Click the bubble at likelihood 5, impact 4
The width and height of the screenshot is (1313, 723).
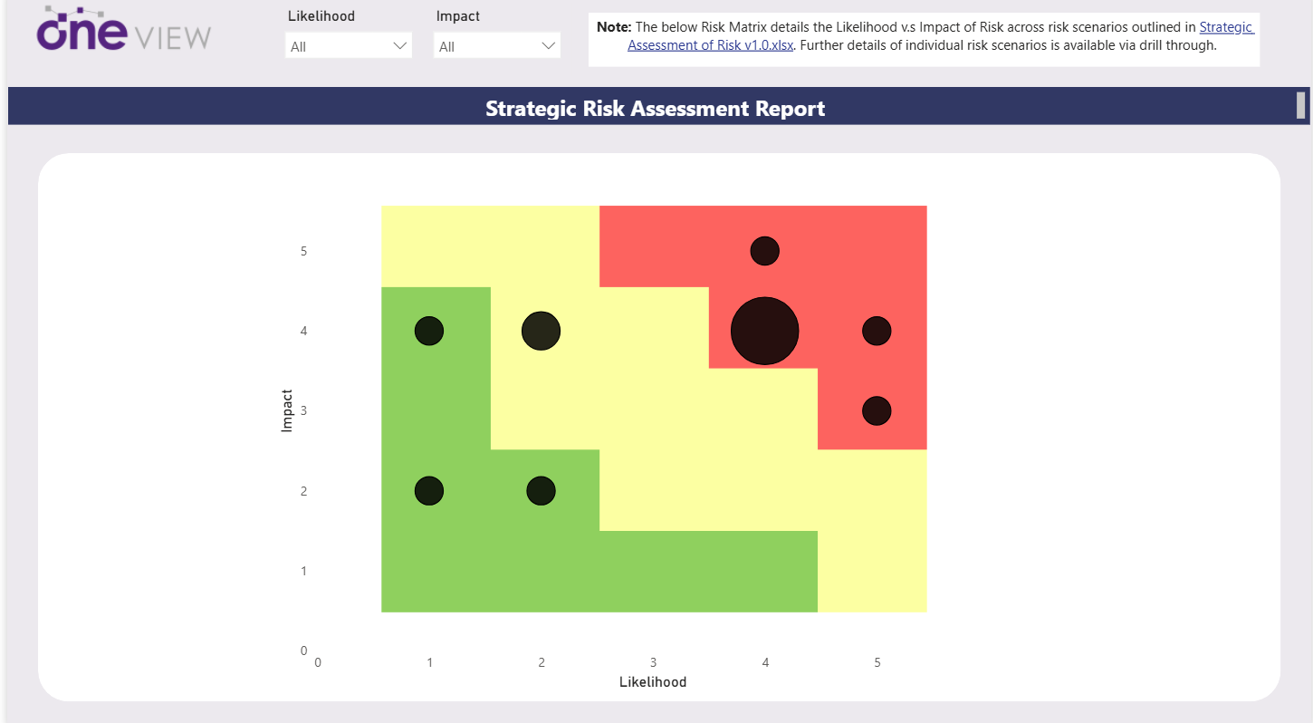click(x=877, y=332)
